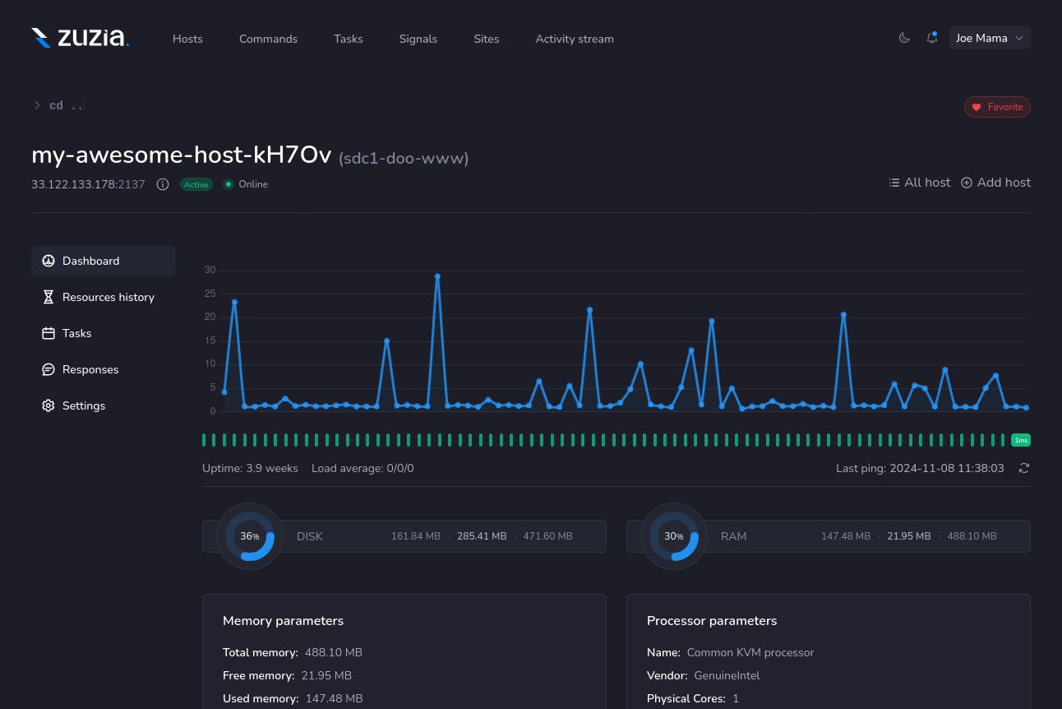Click the All host link

[x=919, y=183]
